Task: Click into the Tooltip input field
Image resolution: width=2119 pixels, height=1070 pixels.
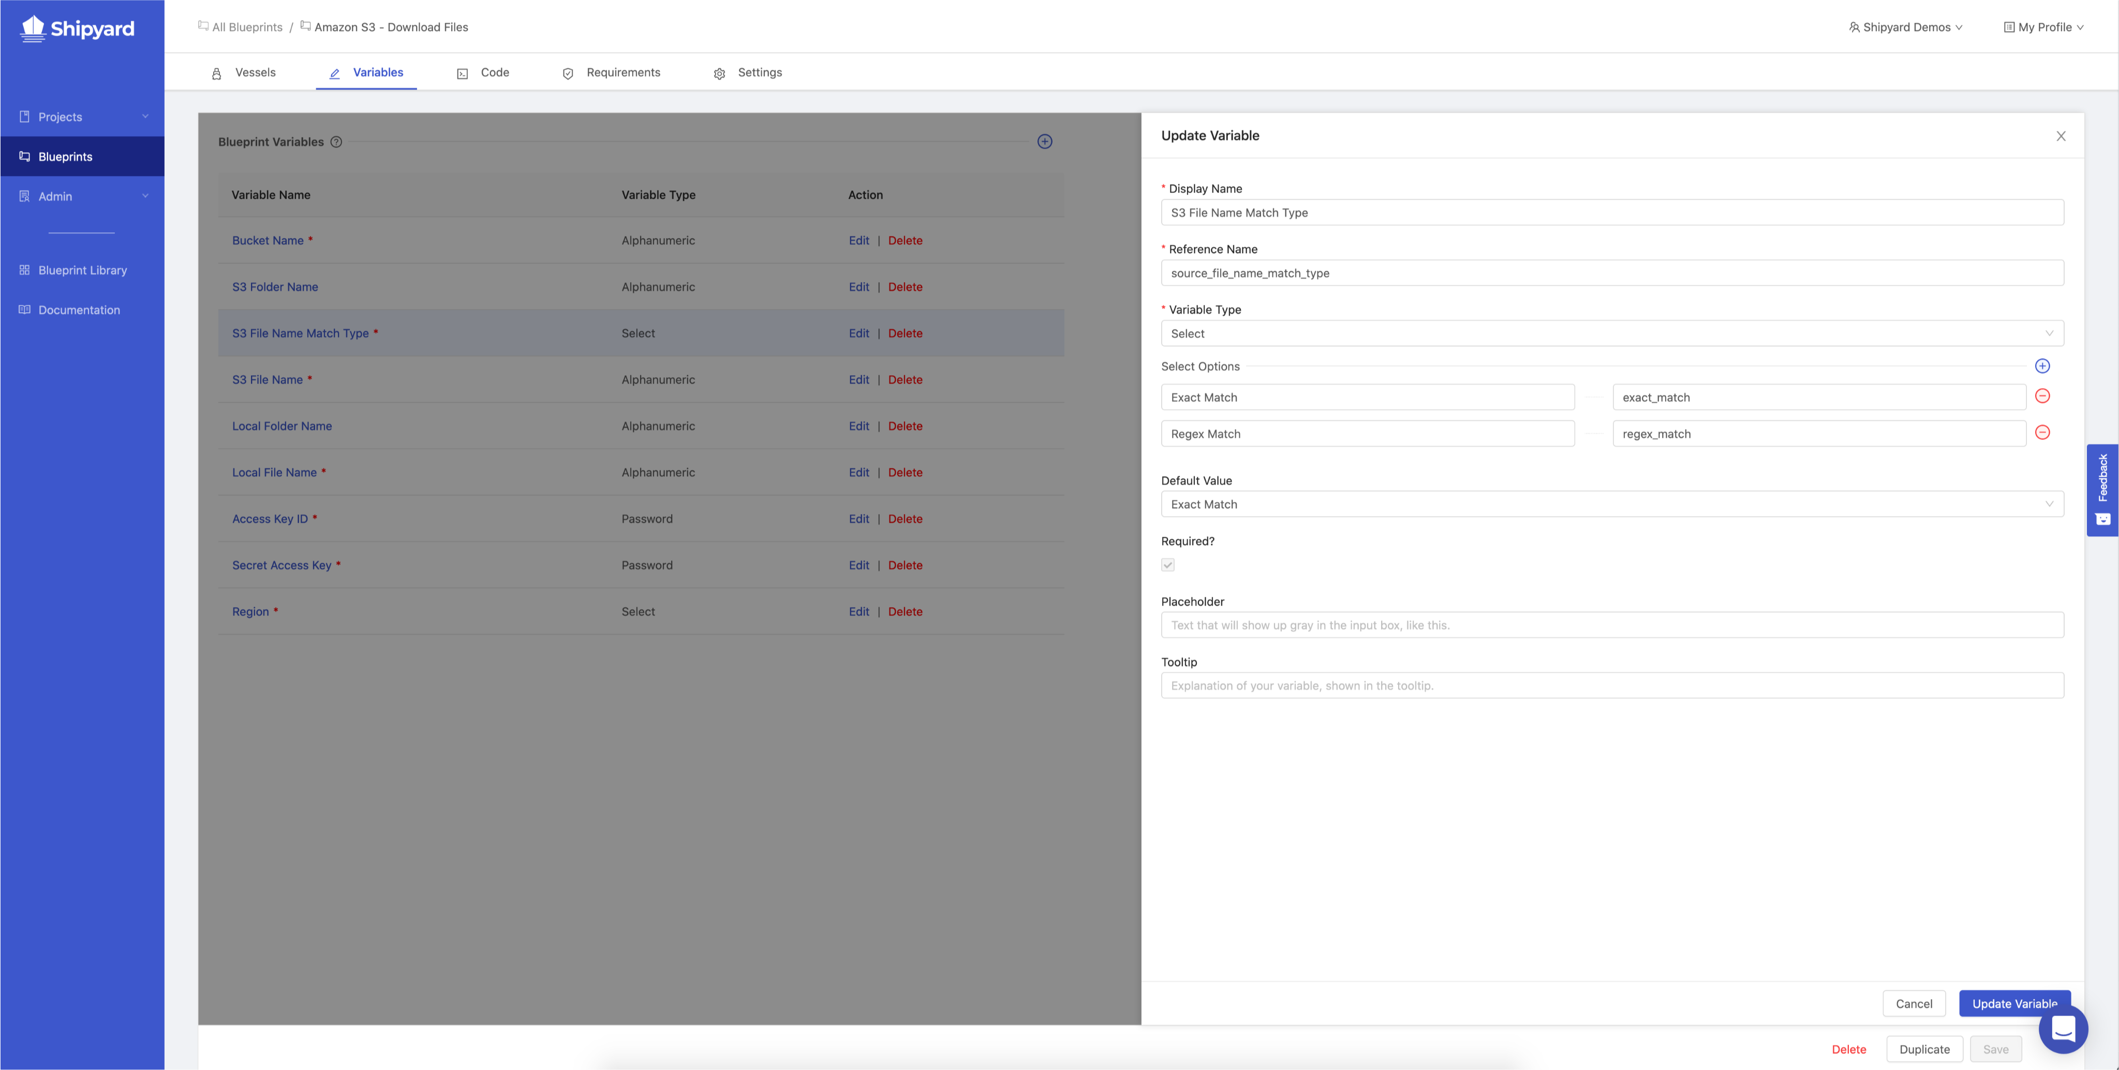Action: [x=1611, y=685]
